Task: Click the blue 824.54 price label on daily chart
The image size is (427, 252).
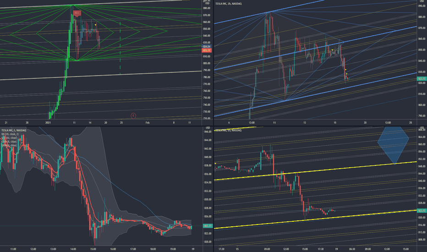Action: pos(207,47)
